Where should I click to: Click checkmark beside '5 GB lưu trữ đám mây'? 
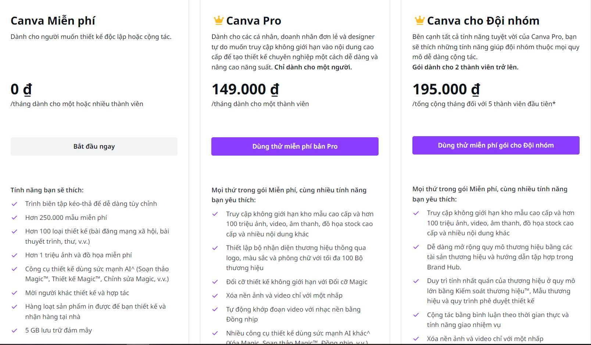pos(14,330)
